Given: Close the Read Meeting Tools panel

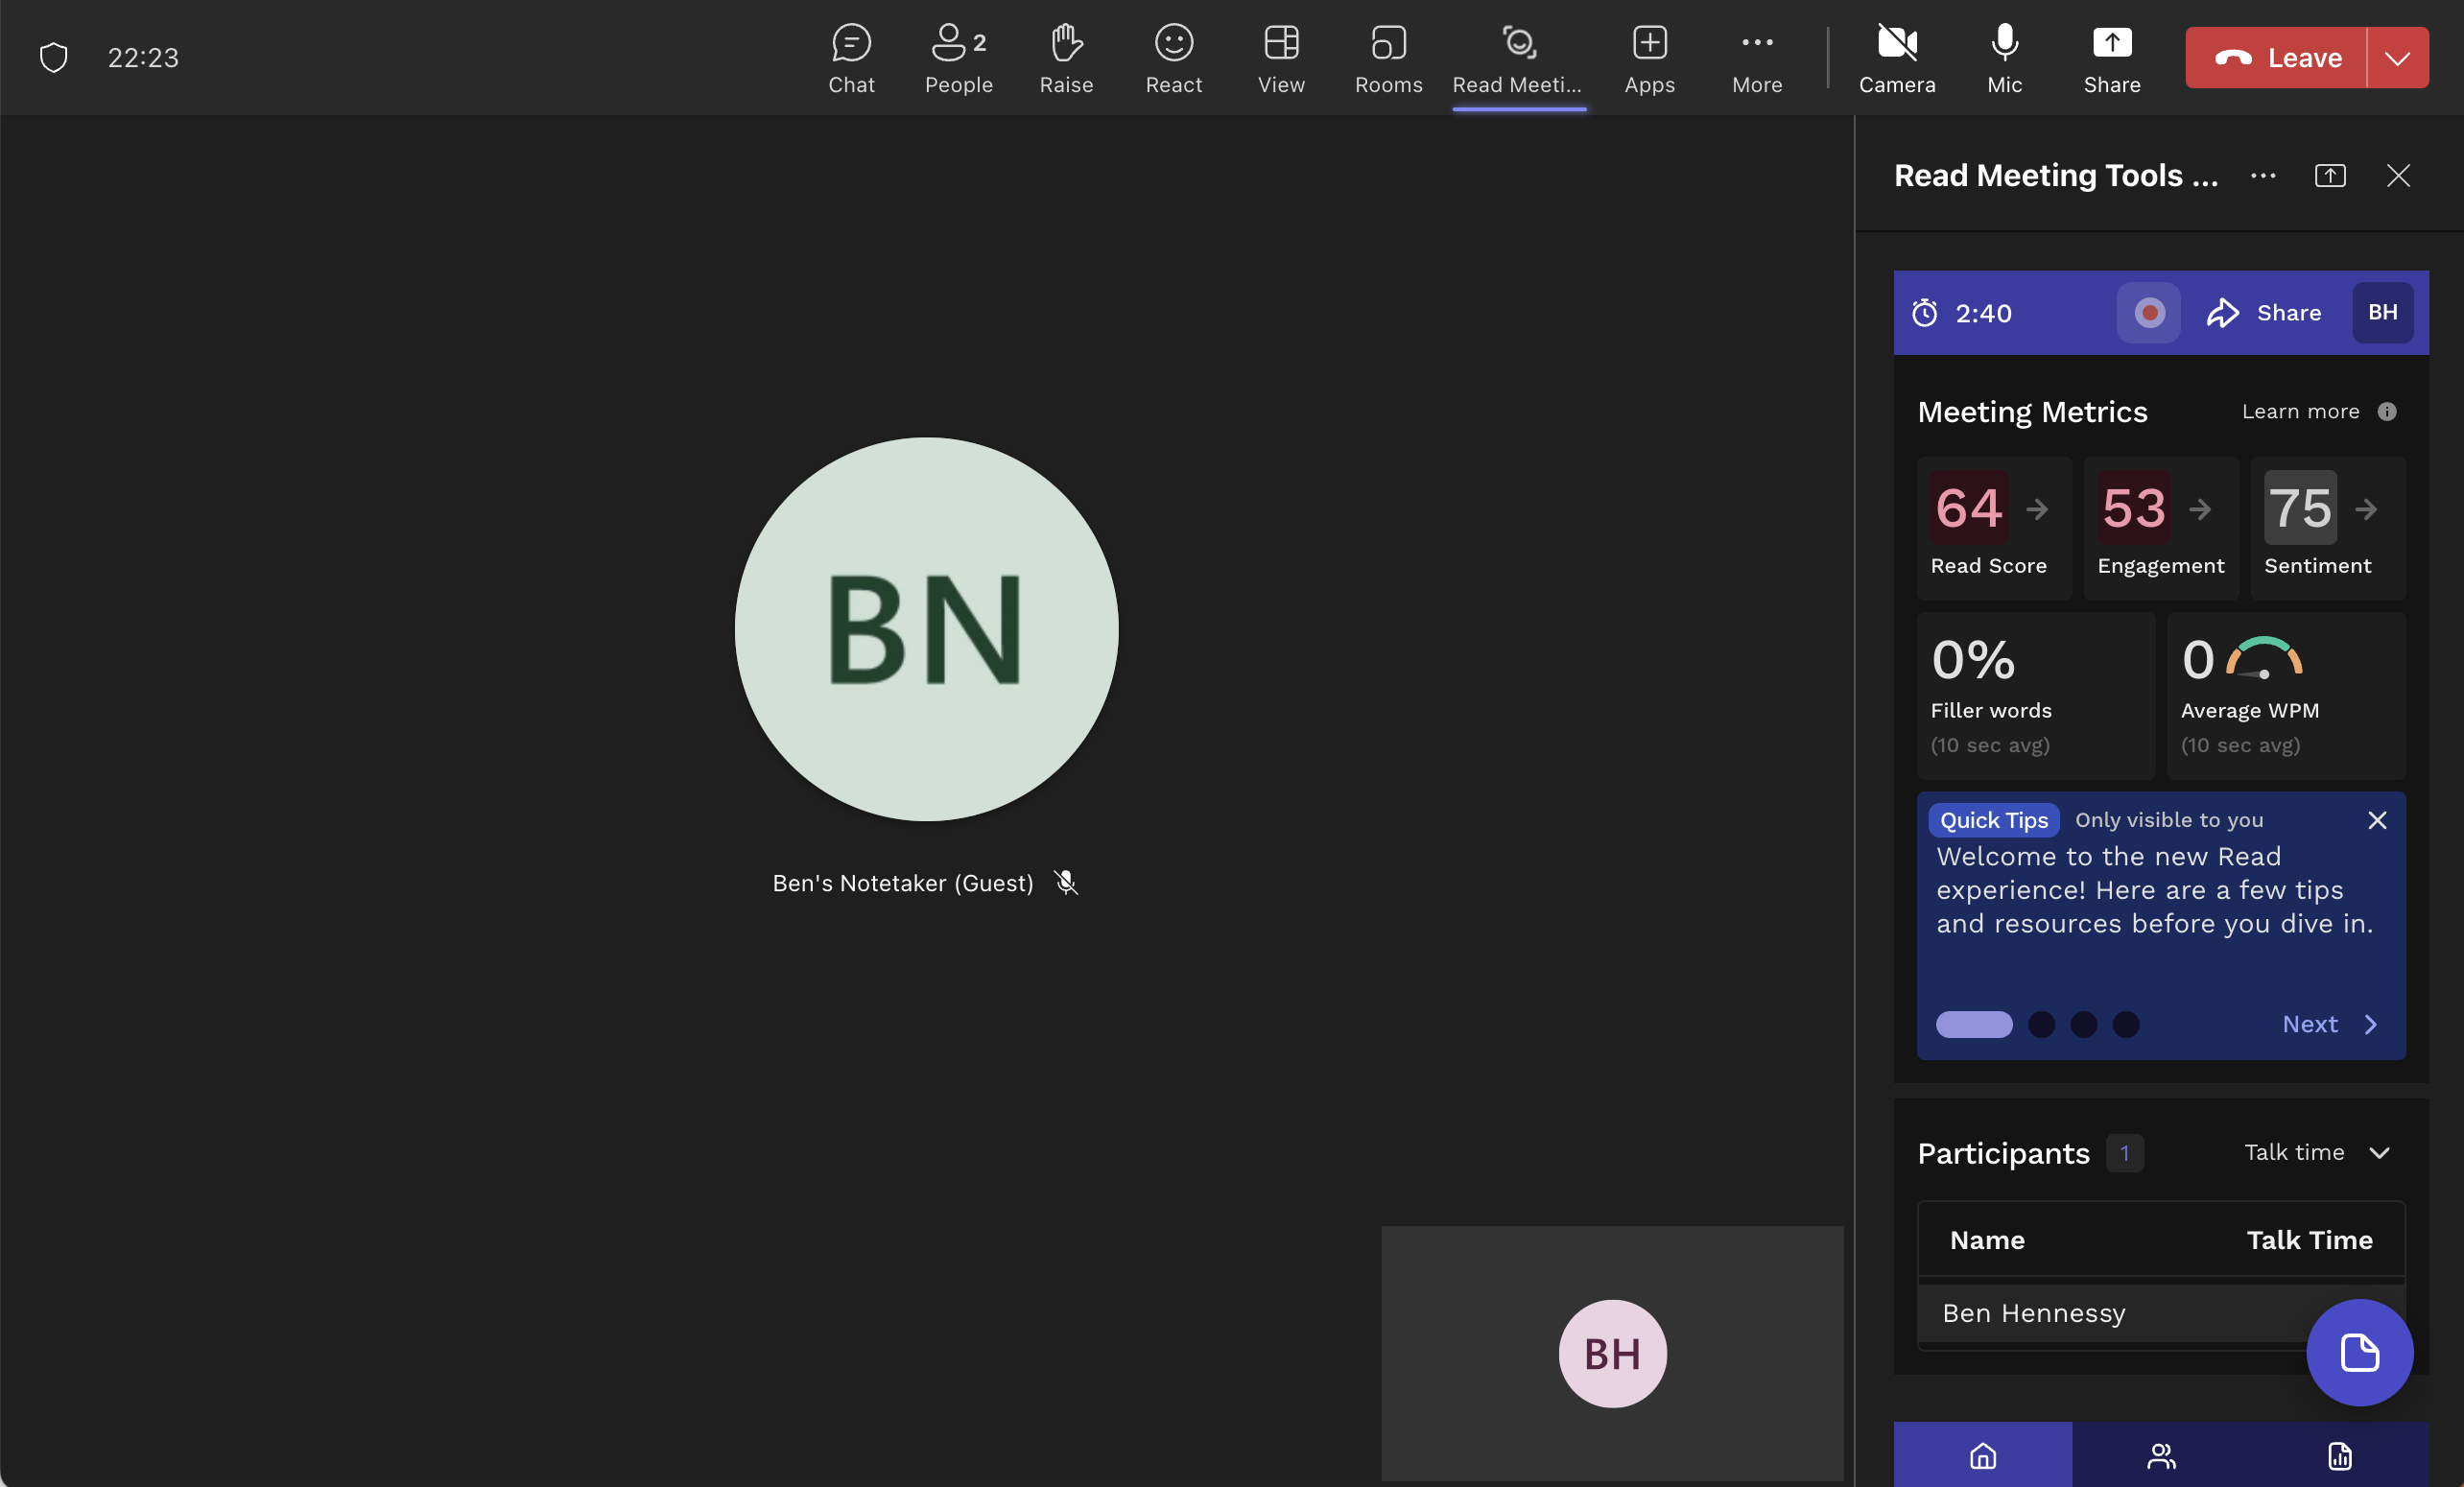Looking at the screenshot, I should click(x=2398, y=175).
